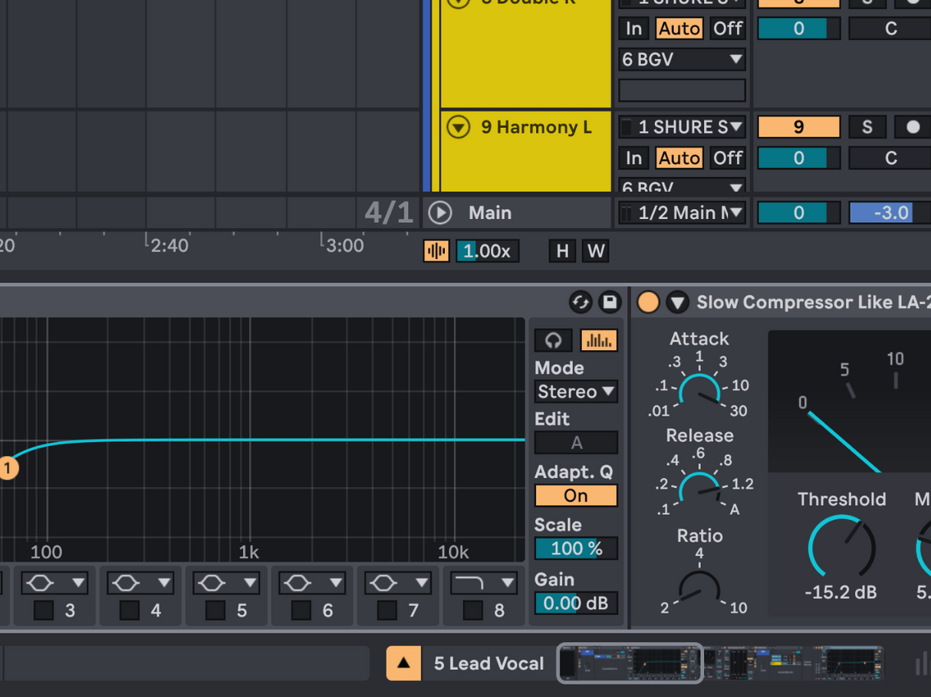931x697 pixels.
Task: Open the EQ Mode Stereo dropdown
Action: click(575, 391)
